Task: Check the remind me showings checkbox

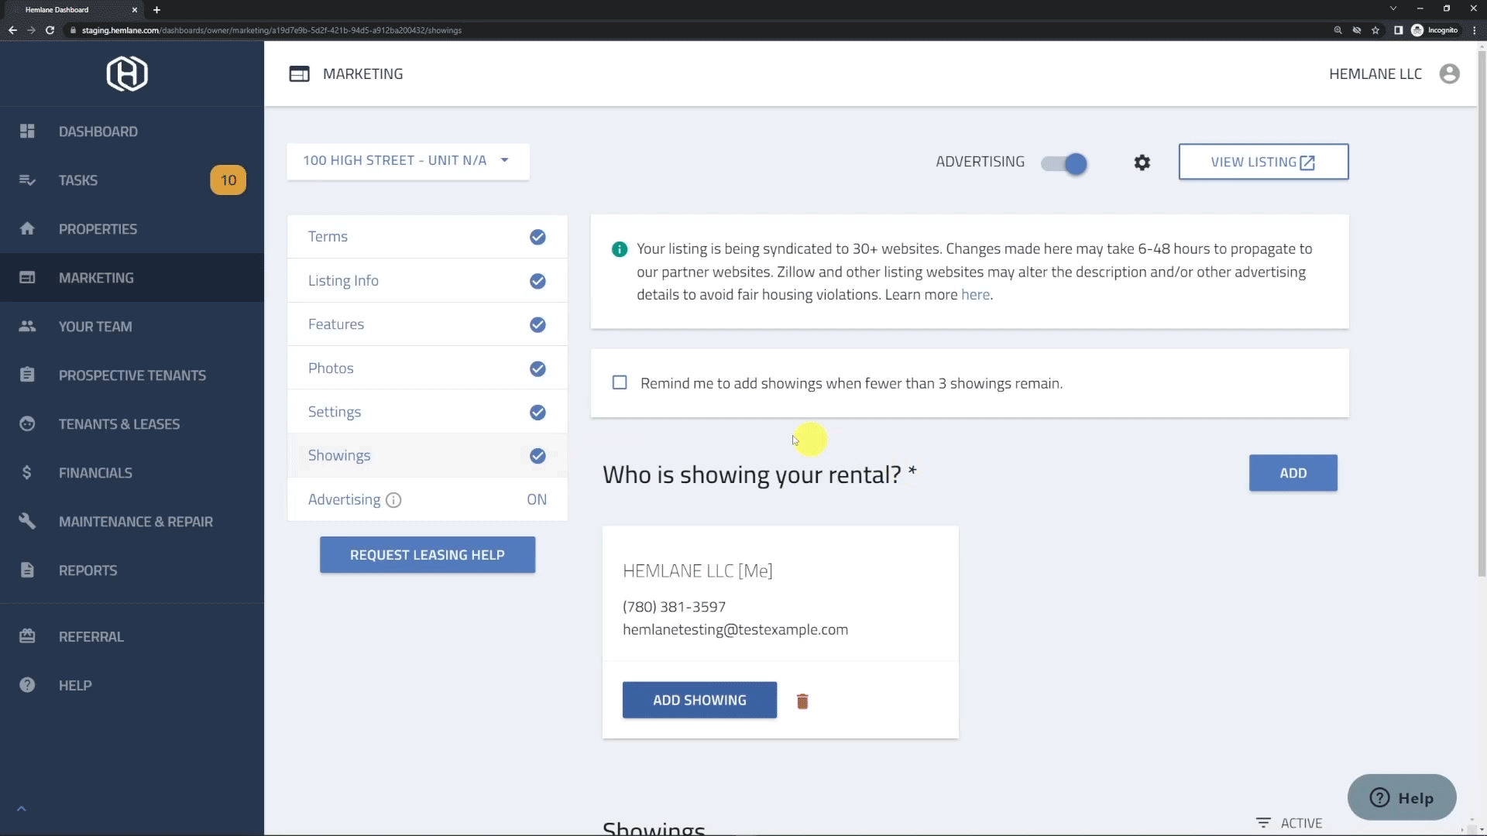Action: point(620,382)
